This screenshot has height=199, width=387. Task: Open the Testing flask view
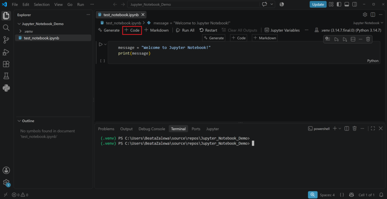[6, 76]
